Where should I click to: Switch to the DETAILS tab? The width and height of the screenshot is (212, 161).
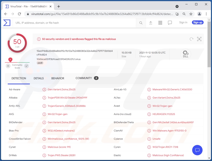click(39, 78)
